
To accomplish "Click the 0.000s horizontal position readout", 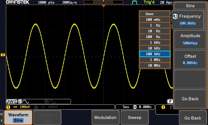I will [x=145, y=107].
